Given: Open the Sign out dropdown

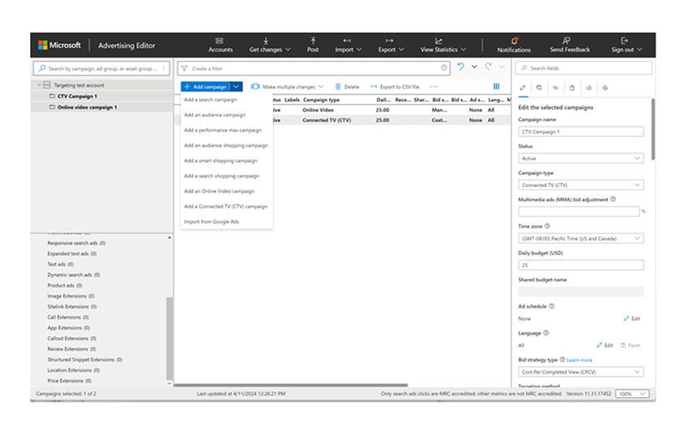Looking at the screenshot, I should [626, 45].
